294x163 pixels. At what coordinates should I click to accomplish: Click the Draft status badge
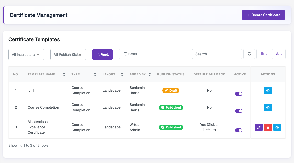coord(171,91)
